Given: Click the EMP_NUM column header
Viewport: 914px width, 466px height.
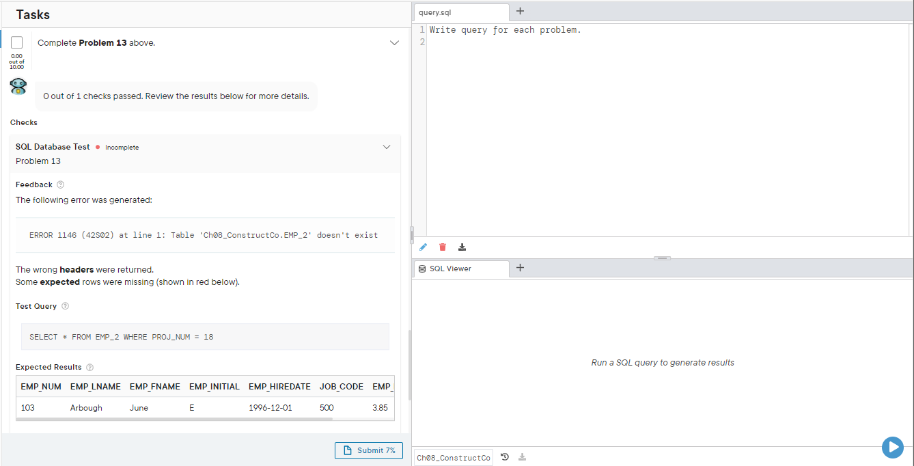Looking at the screenshot, I should click(x=41, y=386).
